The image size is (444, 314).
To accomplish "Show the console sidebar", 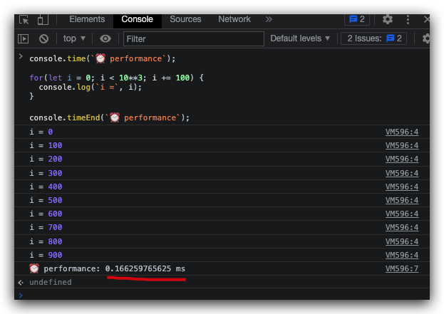I will 24,38.
